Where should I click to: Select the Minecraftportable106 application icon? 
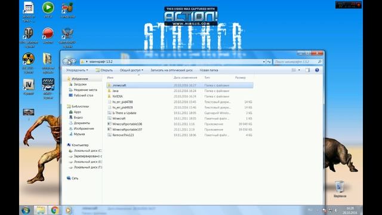[x=109, y=124]
